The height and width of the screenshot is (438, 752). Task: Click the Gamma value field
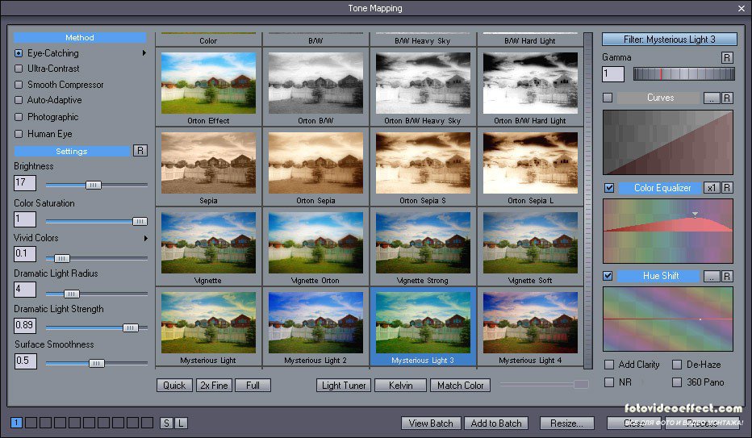613,74
